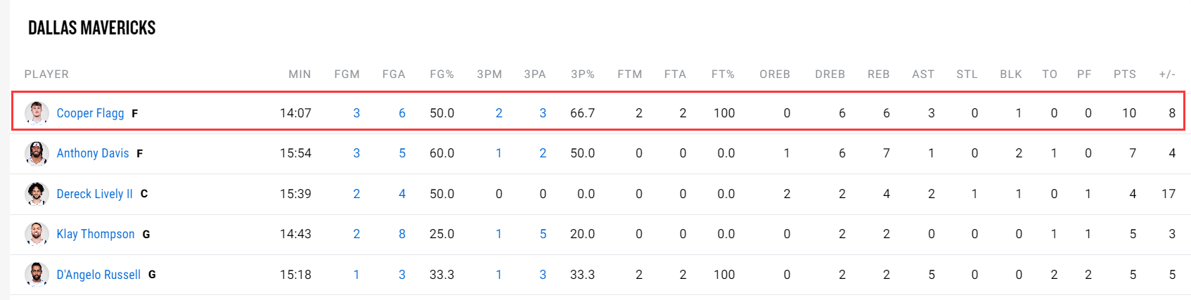The image size is (1191, 300).
Task: Open Klay Thompson's player link
Action: pos(96,234)
